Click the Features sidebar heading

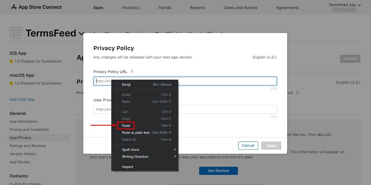[19, 176]
